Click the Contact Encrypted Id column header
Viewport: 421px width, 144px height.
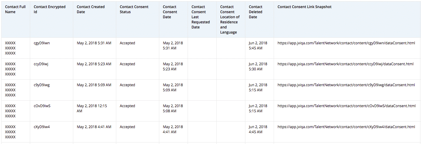click(50, 9)
